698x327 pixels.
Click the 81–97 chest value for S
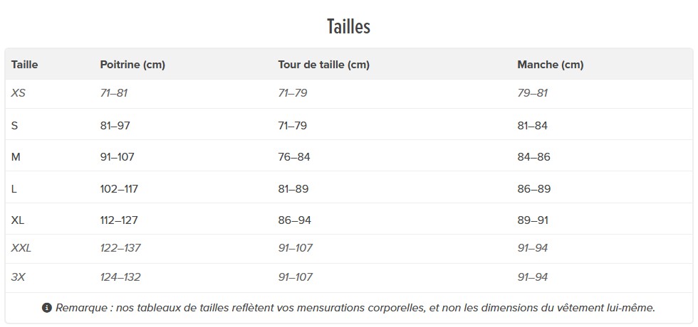tap(115, 126)
